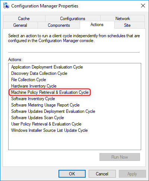Select Windows Installer Source List Update Cycle
Viewport: 149px width, 181px height.
pos(50,130)
